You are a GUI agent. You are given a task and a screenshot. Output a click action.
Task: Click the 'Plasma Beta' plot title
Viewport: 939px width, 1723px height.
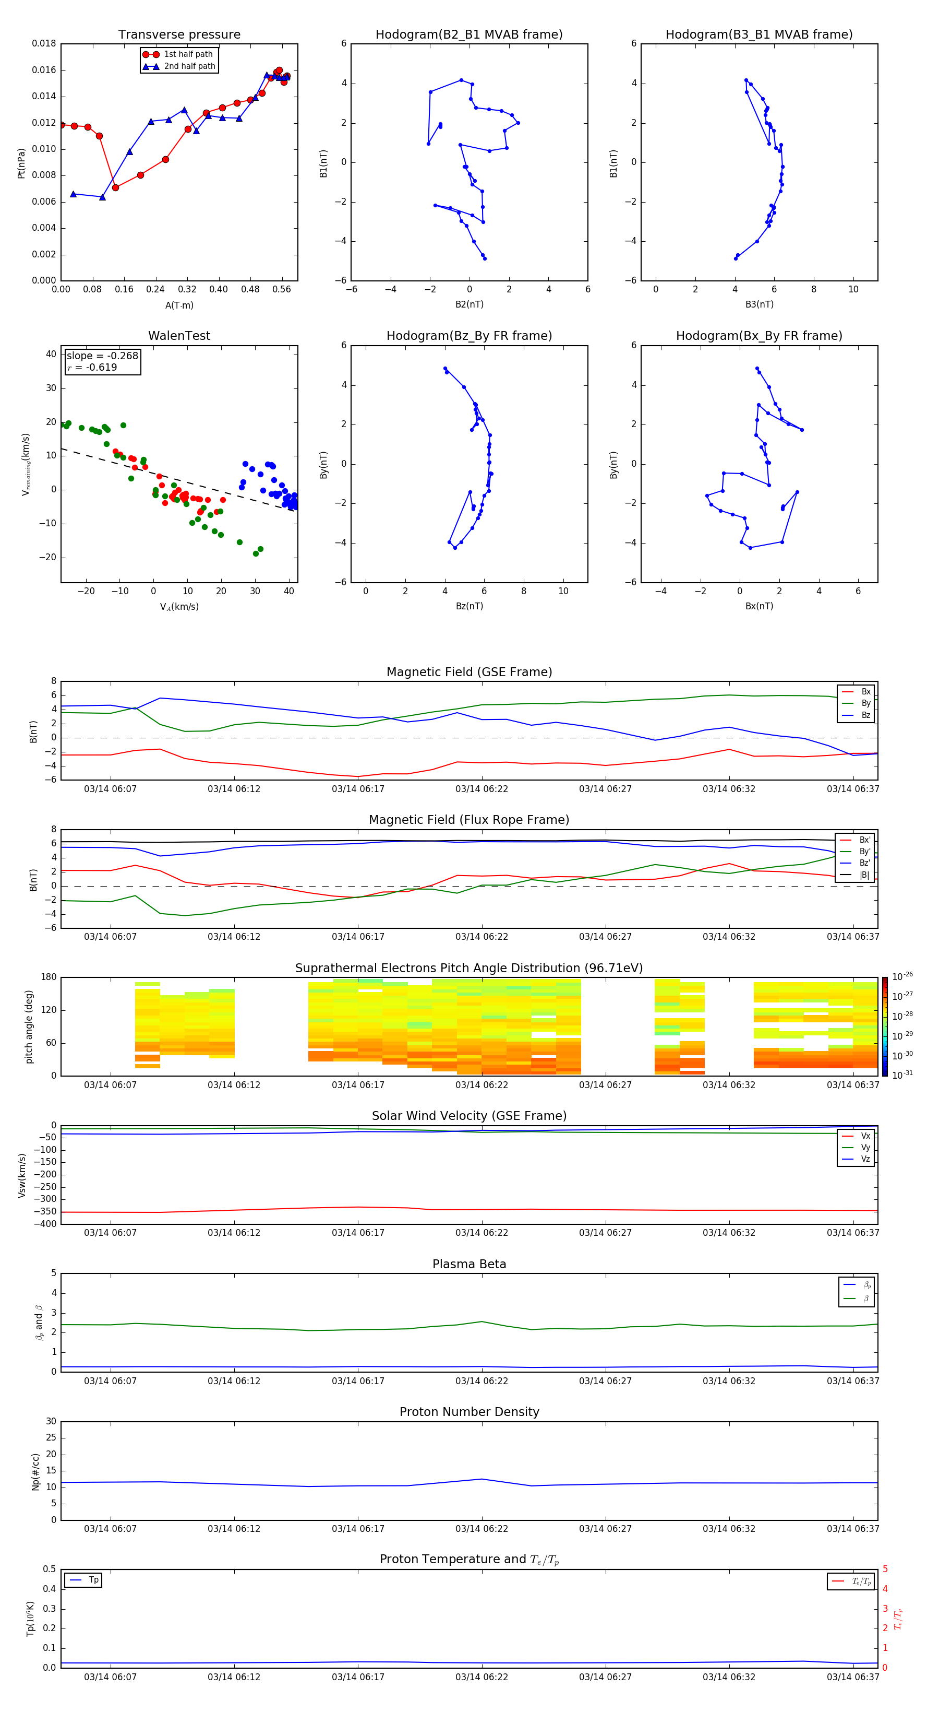(x=469, y=1264)
